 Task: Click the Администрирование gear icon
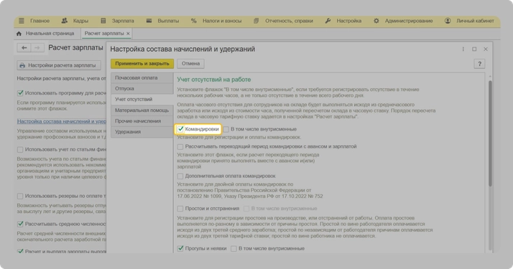pos(376,21)
